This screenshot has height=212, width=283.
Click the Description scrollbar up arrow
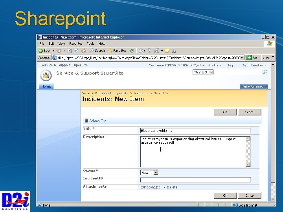coord(248,139)
